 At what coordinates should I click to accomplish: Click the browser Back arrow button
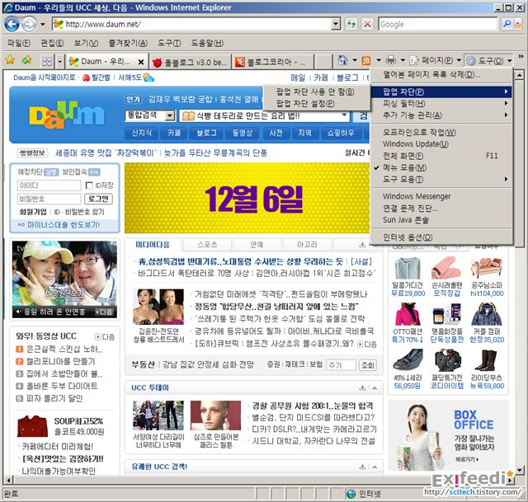tap(12, 24)
